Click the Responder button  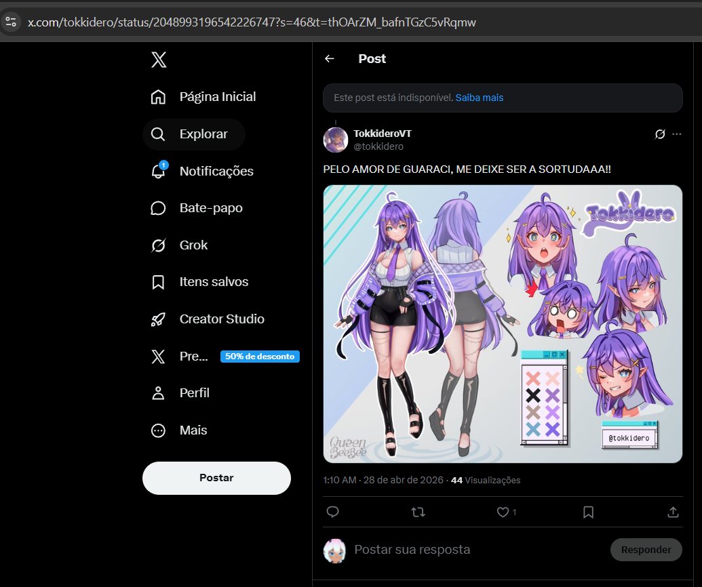click(x=646, y=550)
